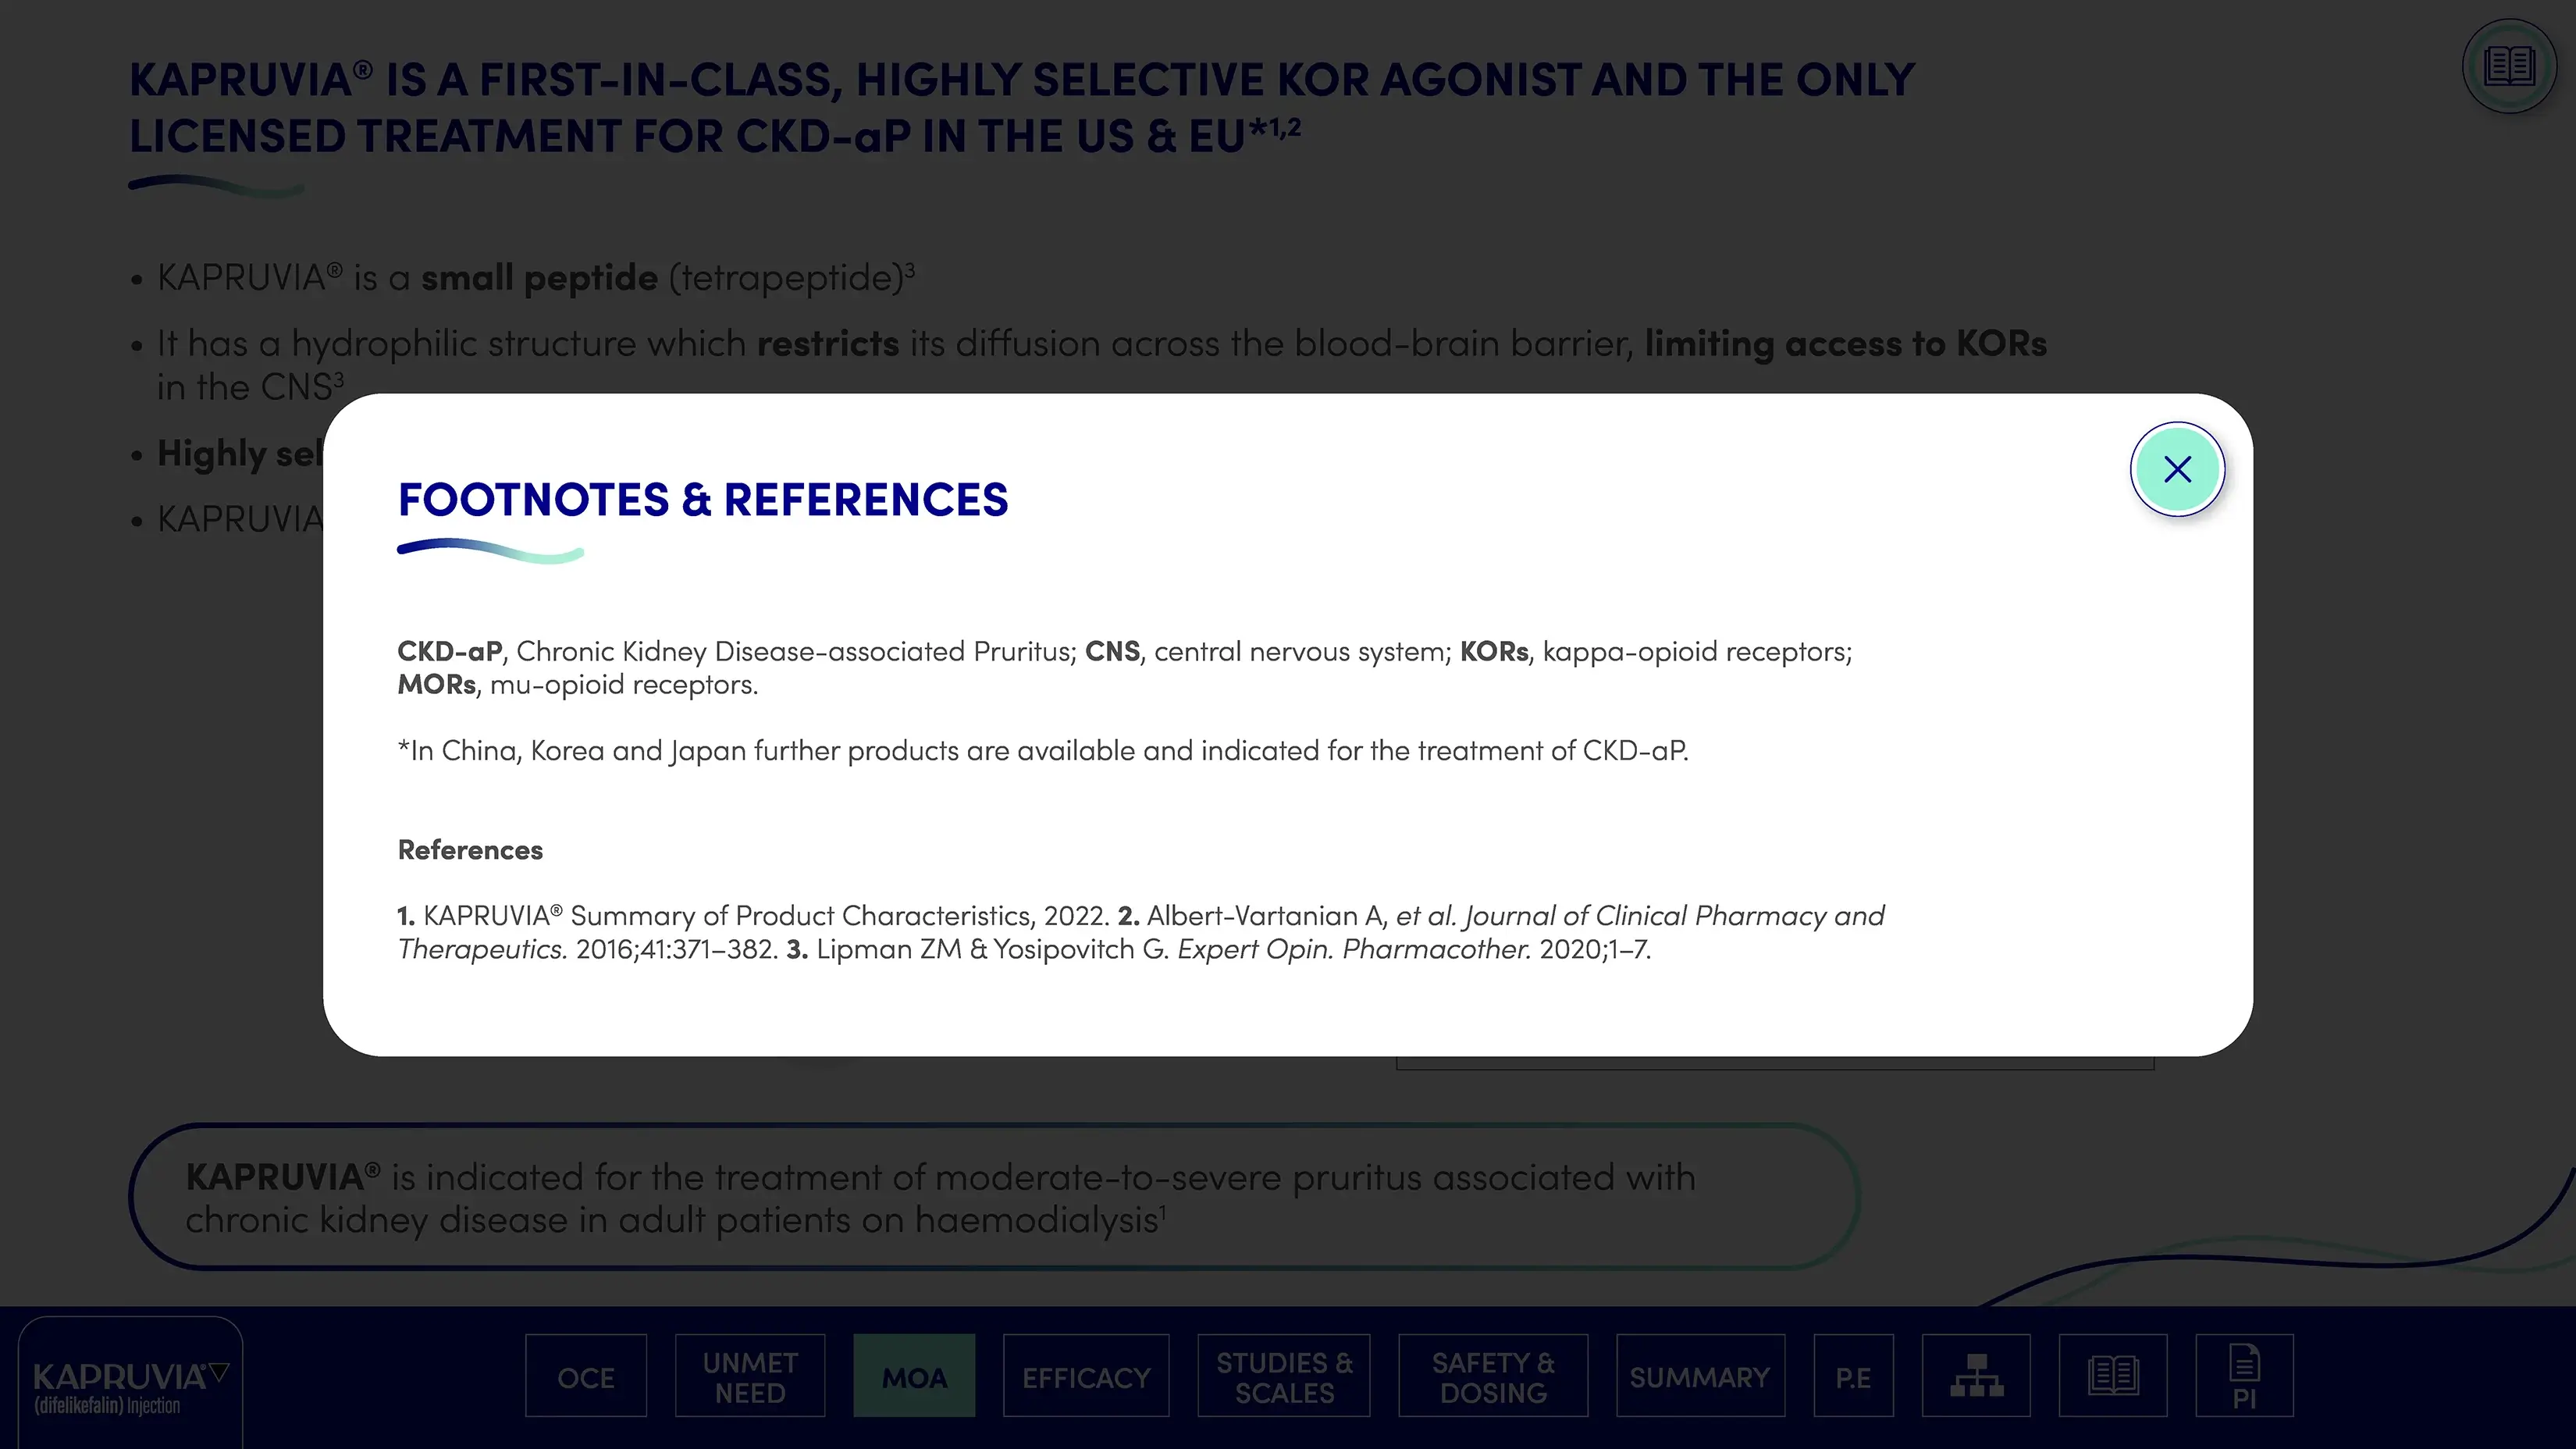Viewport: 2576px width, 1449px height.
Task: Click the open-book references icon at top right
Action: click(2509, 67)
